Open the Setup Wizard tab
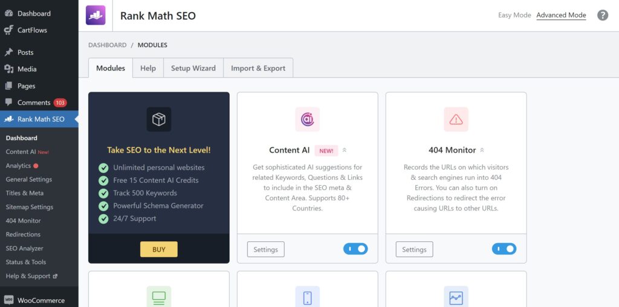Image resolution: width=619 pixels, height=307 pixels. click(193, 68)
